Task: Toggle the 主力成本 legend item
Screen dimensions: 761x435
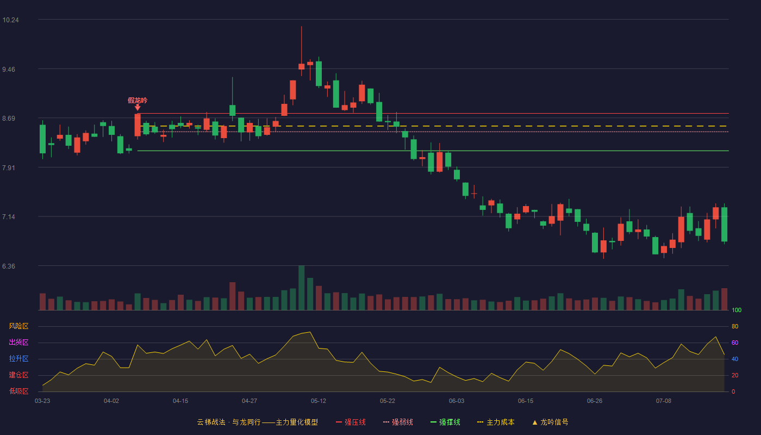Action: [x=495, y=422]
